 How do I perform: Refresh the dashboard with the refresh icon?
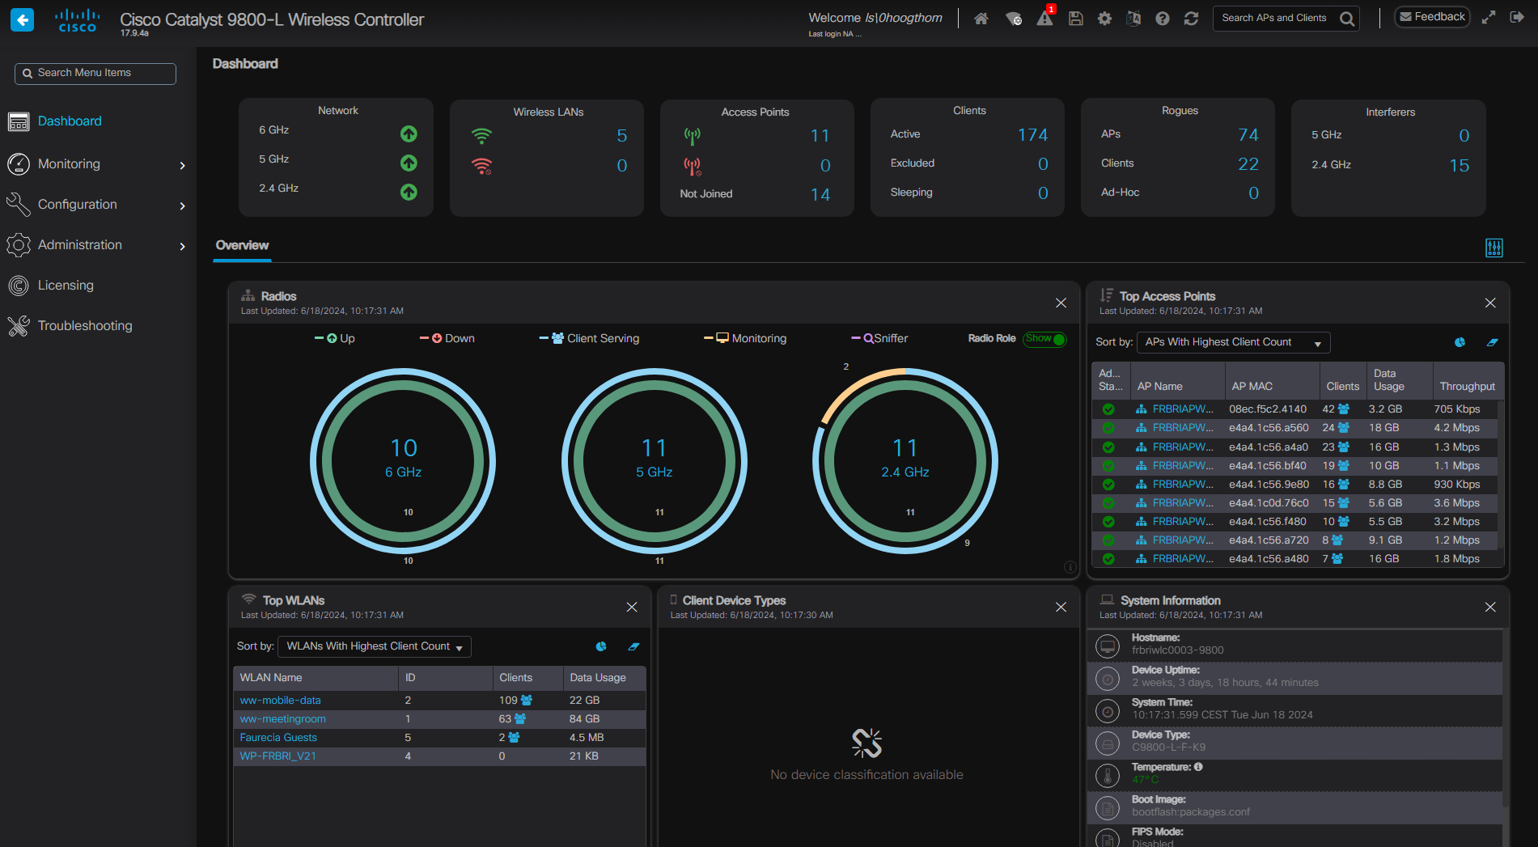click(x=1192, y=18)
